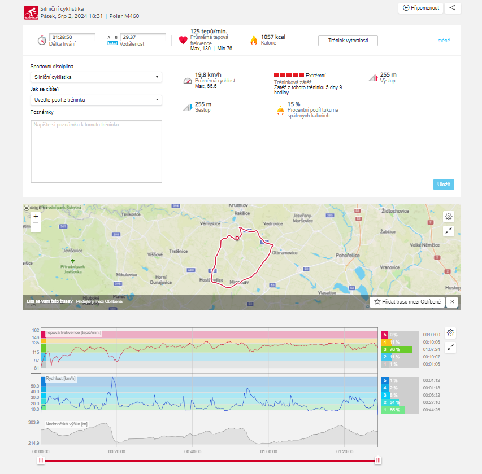
Task: Click the ascent Výstup icon
Action: pos(373,78)
